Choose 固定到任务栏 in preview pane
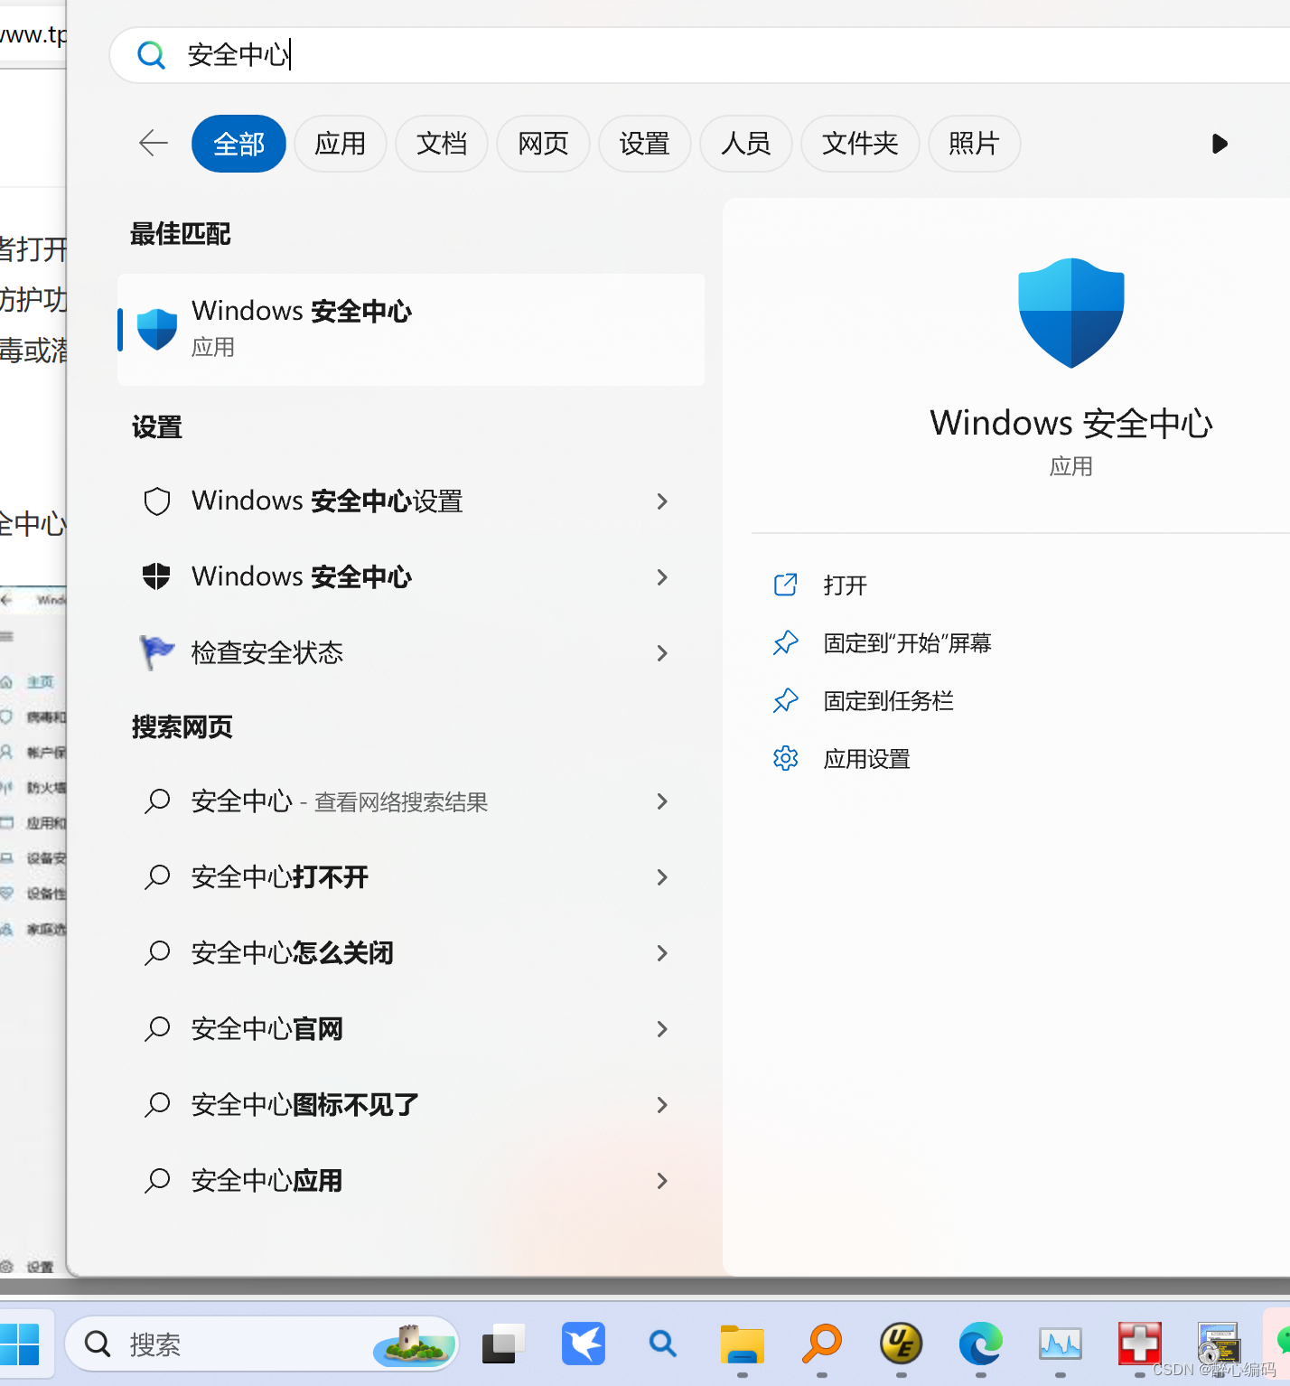This screenshot has height=1386, width=1290. pyautogui.click(x=889, y=701)
